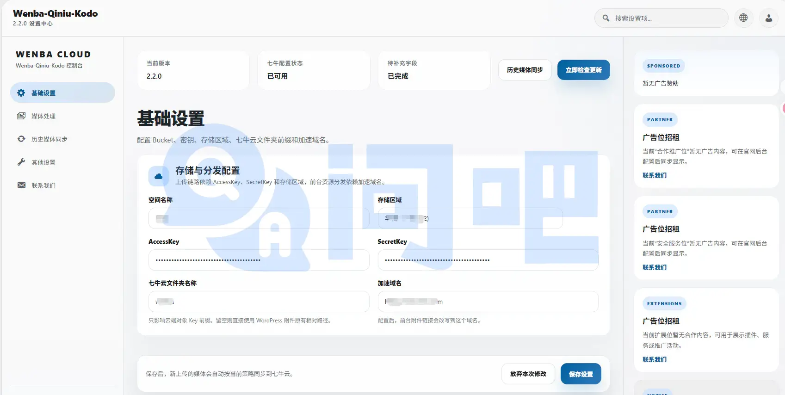The image size is (785, 395).
Task: Click the 媒体处理 image icon
Action: pos(21,116)
